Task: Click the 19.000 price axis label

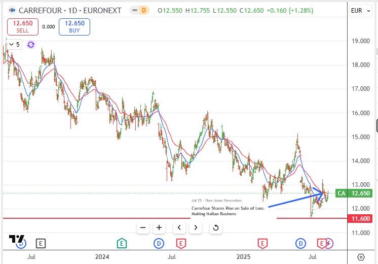Action: pos(361,41)
